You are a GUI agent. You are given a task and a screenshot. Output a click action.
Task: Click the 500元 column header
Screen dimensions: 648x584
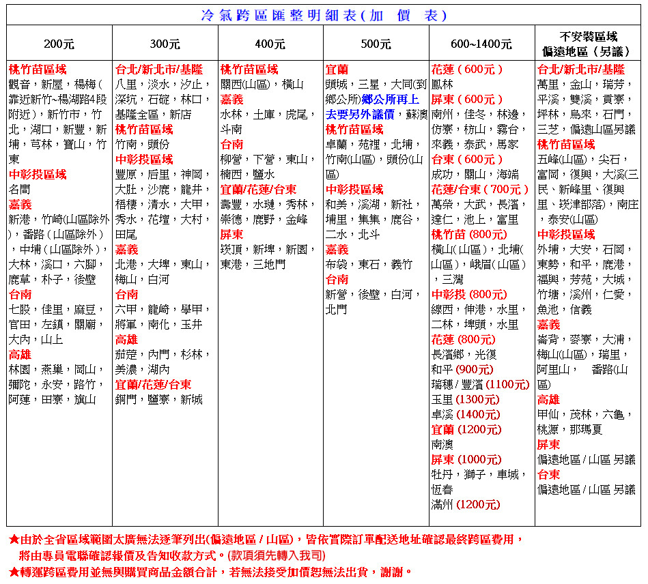[x=376, y=44]
